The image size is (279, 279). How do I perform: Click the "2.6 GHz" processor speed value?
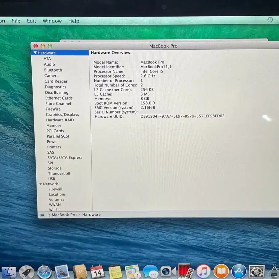coord(148,76)
